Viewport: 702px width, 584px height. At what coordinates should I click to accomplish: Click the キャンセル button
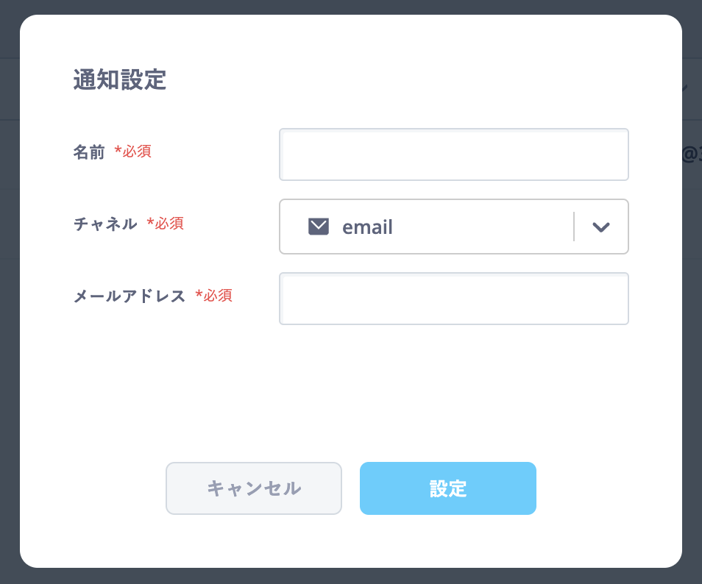[254, 488]
